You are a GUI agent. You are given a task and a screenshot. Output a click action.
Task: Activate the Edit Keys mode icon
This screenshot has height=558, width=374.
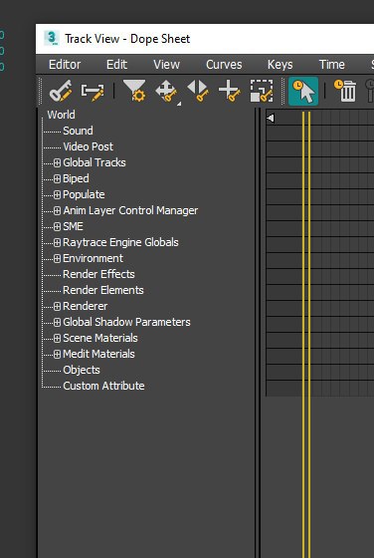(x=61, y=91)
